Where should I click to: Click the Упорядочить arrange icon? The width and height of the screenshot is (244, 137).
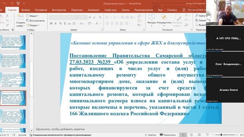click(x=164, y=17)
